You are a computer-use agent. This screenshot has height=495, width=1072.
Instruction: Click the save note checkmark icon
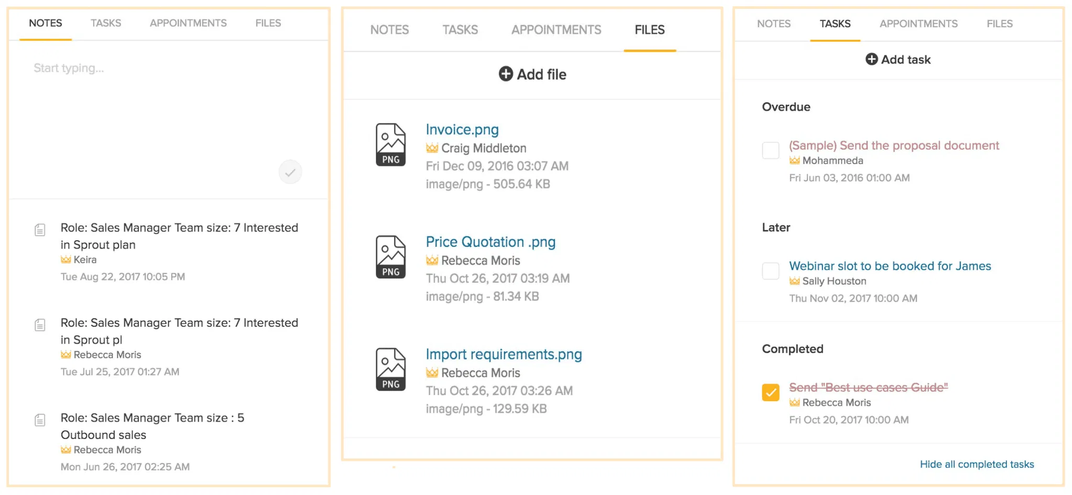(290, 172)
